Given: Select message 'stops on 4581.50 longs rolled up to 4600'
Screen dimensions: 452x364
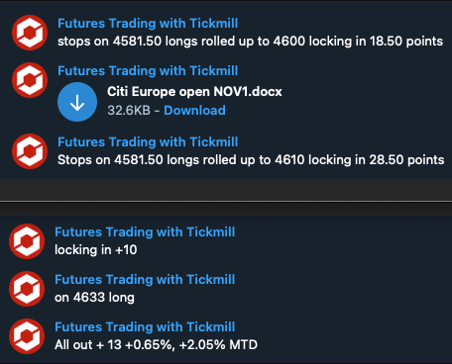Looking at the screenshot, I should pos(250,42).
